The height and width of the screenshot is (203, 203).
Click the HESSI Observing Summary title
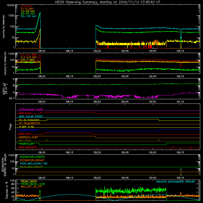tap(107, 2)
